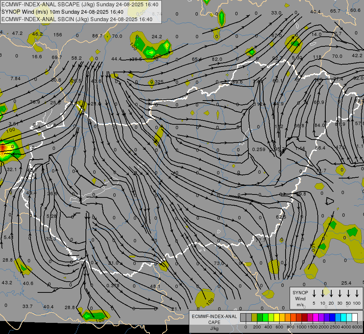The width and height of the screenshot is (364, 334).
Task: Click the map value 47.2
Action: coord(17,33)
